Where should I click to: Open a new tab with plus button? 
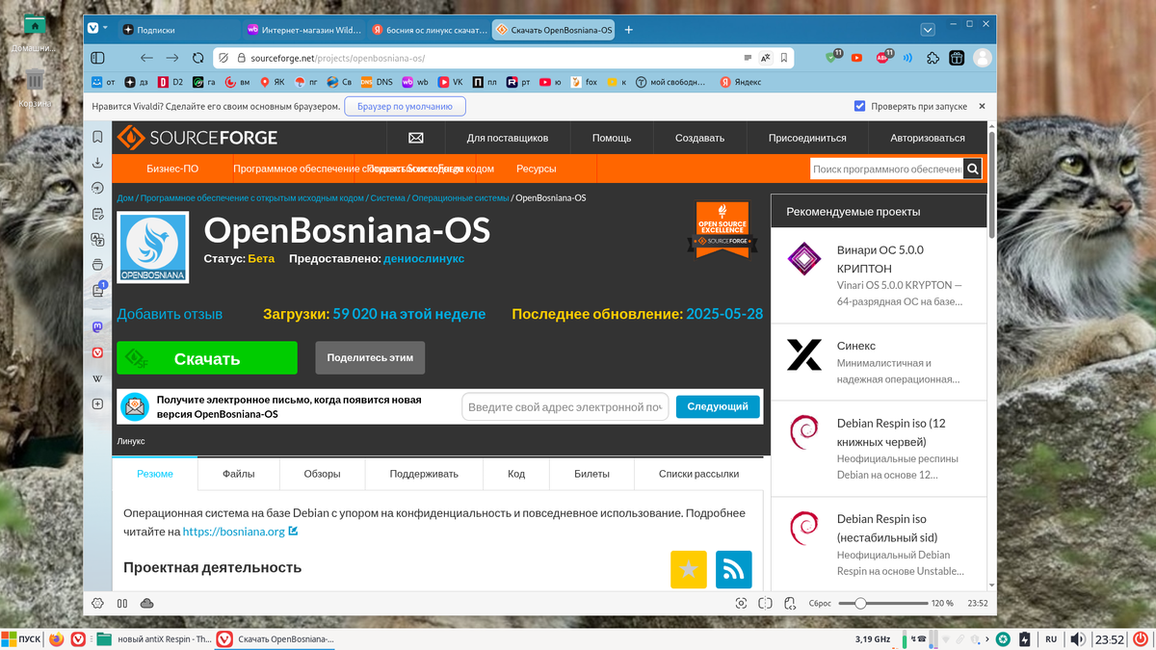click(629, 30)
